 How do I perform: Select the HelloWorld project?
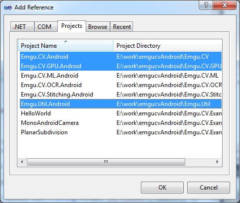coord(120,113)
